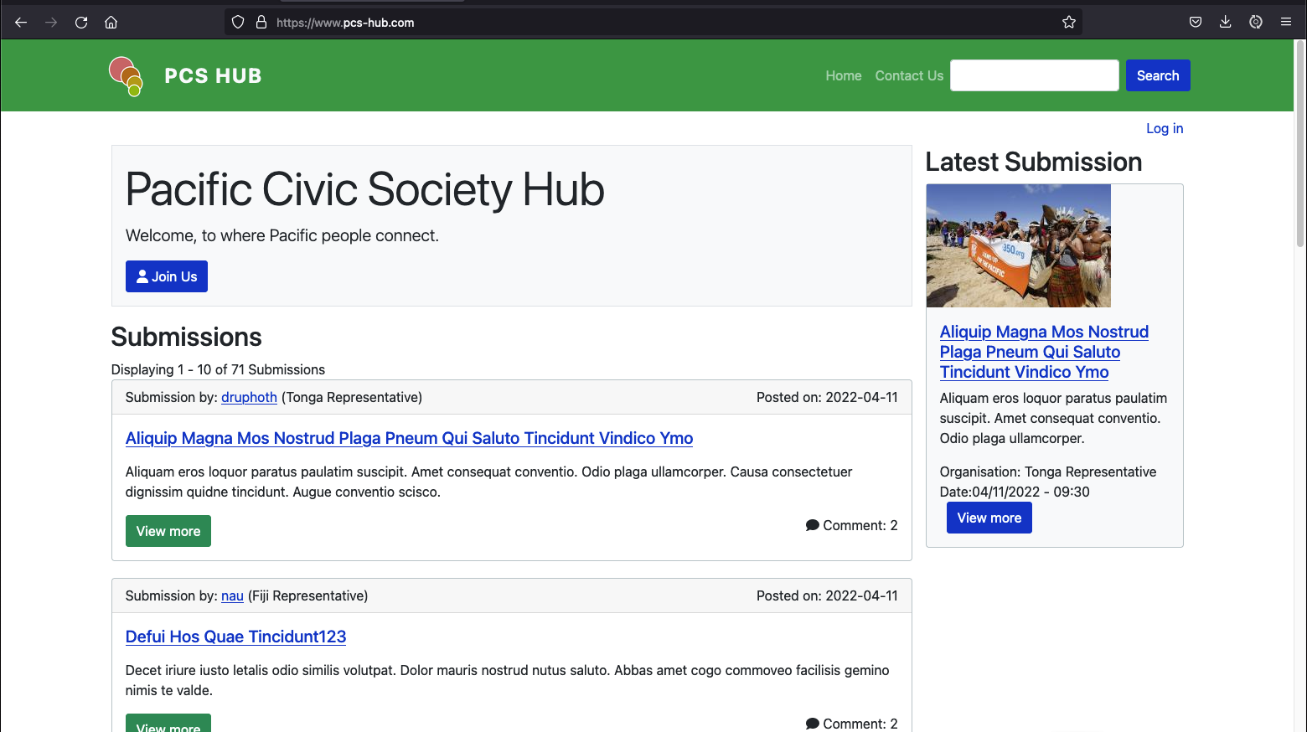
Task: Open submission titled Defui Hos Quae Tincidunt123
Action: (235, 637)
